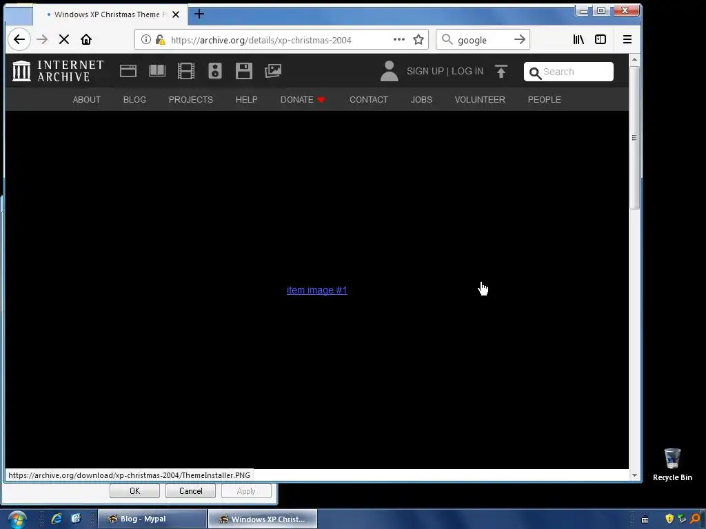Focus the Internet Archive Search field
The image size is (706, 529).
click(569, 72)
